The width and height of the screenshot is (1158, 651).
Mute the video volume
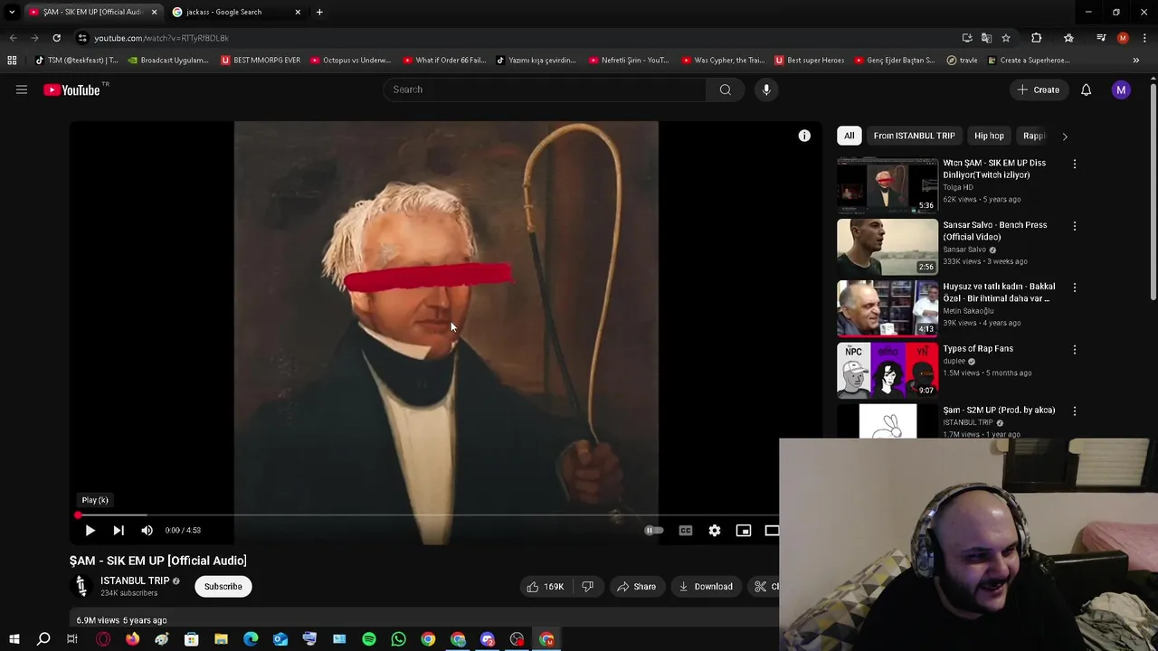click(x=147, y=530)
